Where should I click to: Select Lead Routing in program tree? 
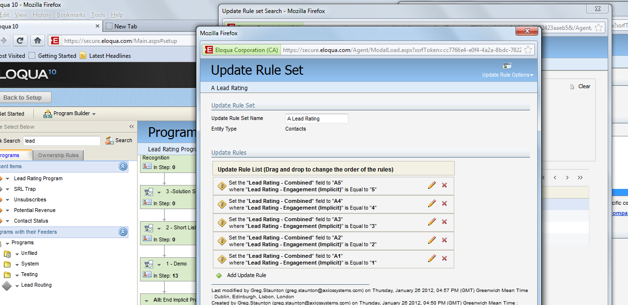[x=36, y=285]
